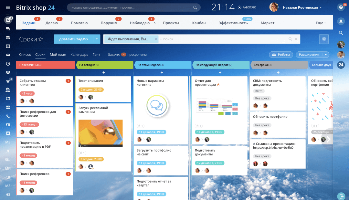
Task: Open the four-squares applications icon in sidebar
Action: 8,107
